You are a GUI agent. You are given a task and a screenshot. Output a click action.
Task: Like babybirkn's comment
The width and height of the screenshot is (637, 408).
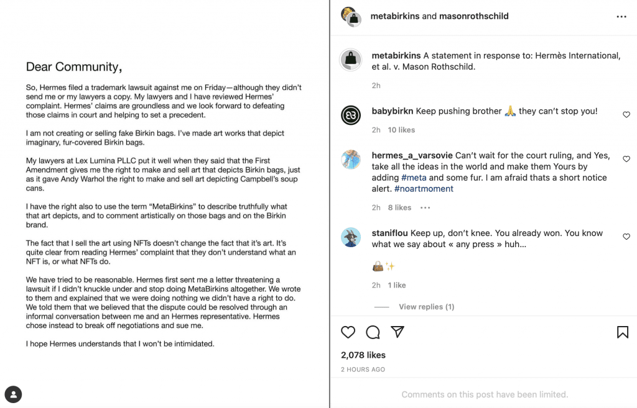click(x=626, y=115)
